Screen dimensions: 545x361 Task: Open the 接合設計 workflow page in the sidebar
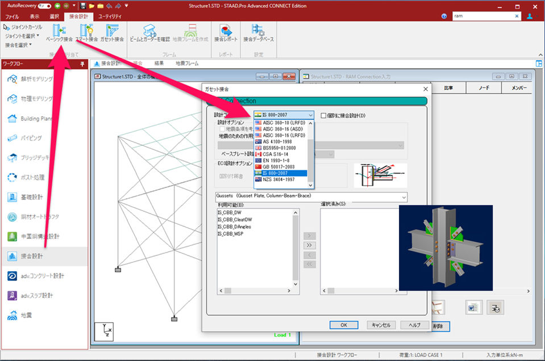(x=44, y=256)
